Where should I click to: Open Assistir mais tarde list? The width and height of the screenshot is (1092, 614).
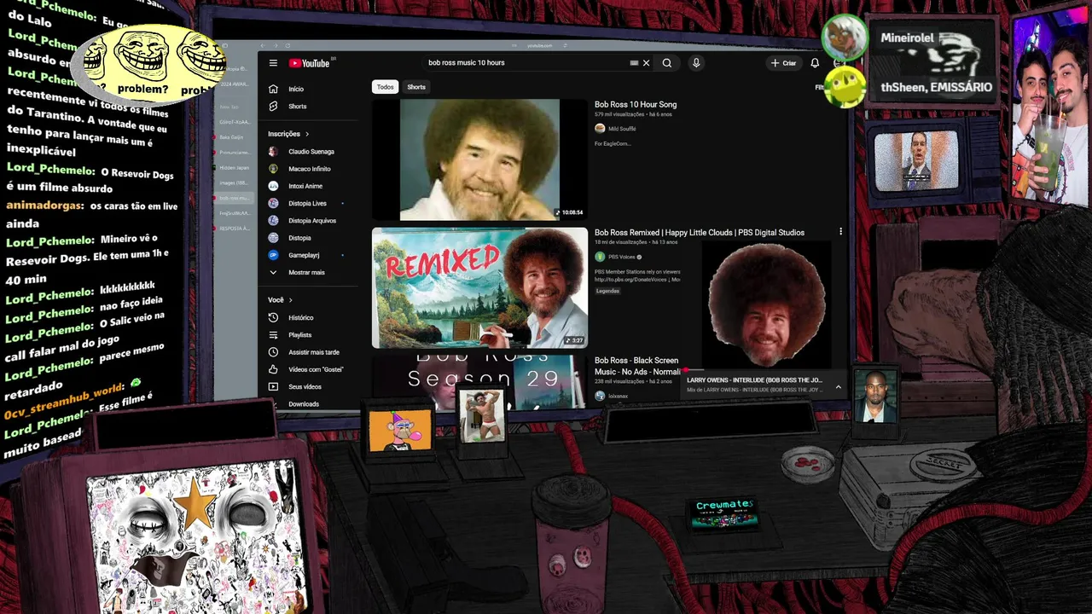[x=313, y=352]
